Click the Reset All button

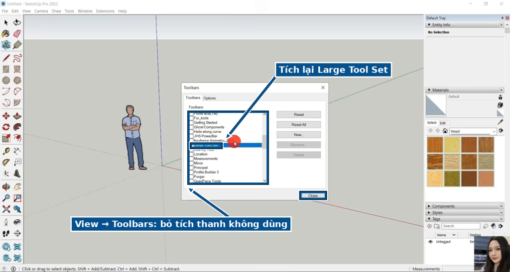click(x=299, y=125)
